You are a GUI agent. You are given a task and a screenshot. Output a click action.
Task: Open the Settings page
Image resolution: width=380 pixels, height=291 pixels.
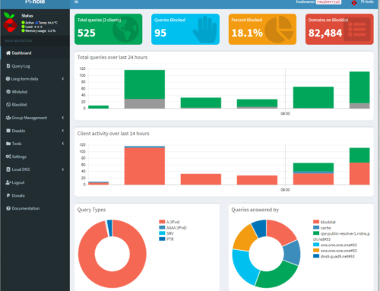[35, 157]
